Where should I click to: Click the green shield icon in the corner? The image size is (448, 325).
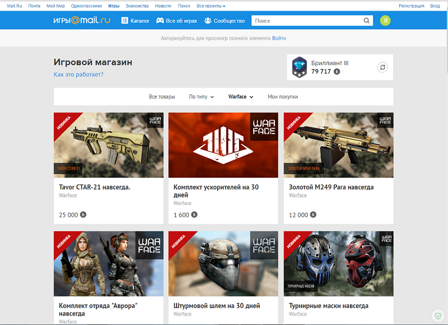tap(438, 316)
